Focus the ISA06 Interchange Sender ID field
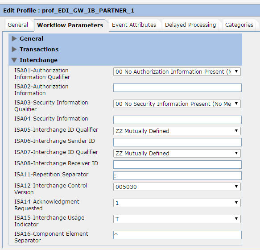This screenshot has width=260, height=250. 177,142
